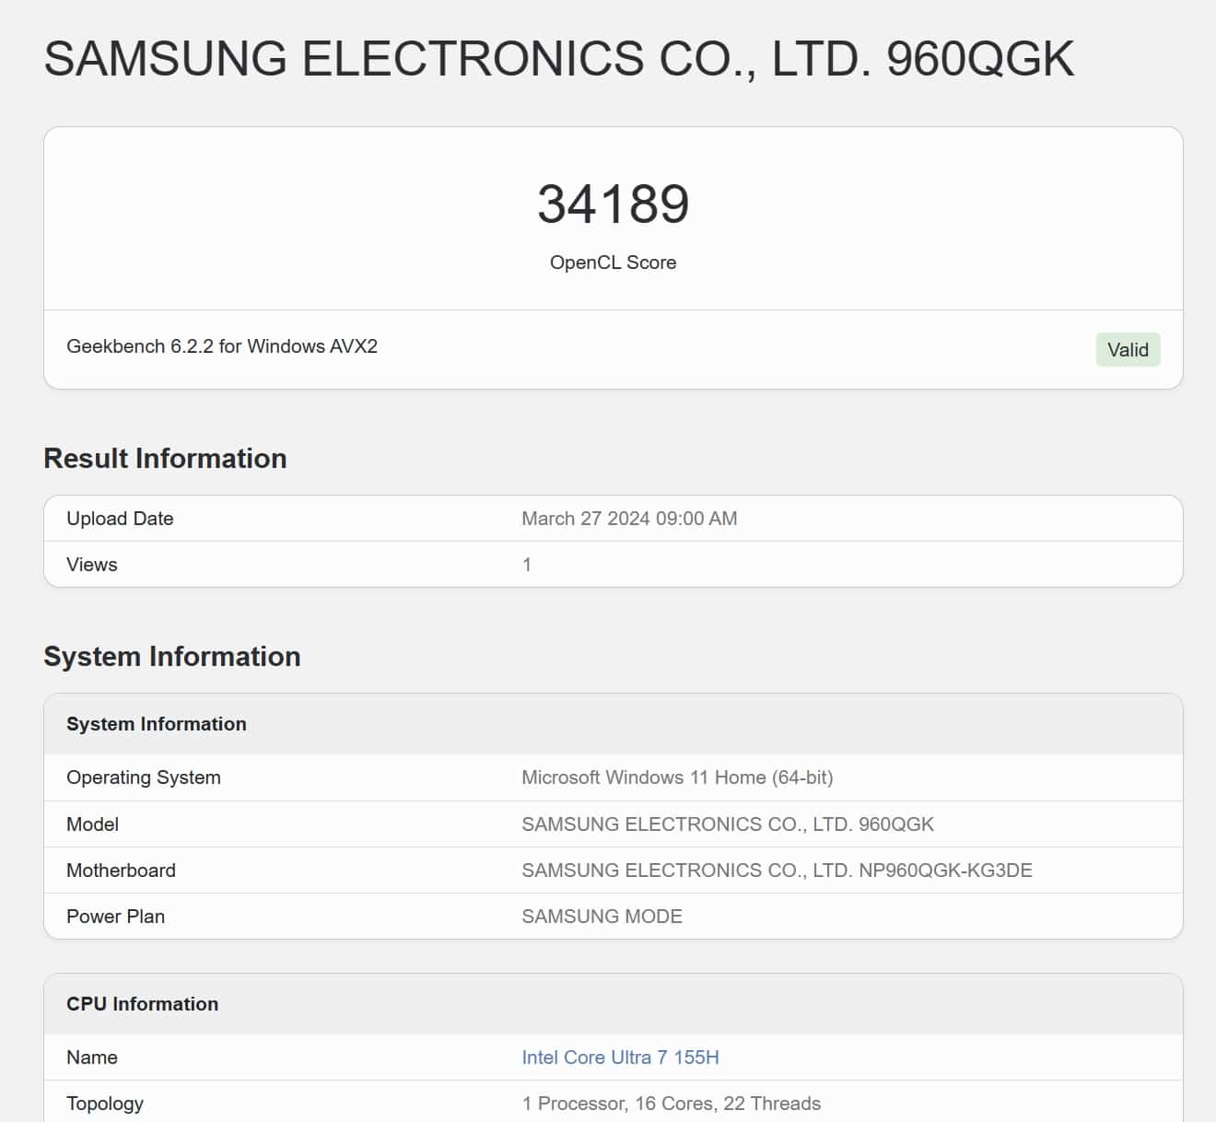
Task: Click the 1 Processor, 16 Cores, 22 Threads value
Action: 671,1104
